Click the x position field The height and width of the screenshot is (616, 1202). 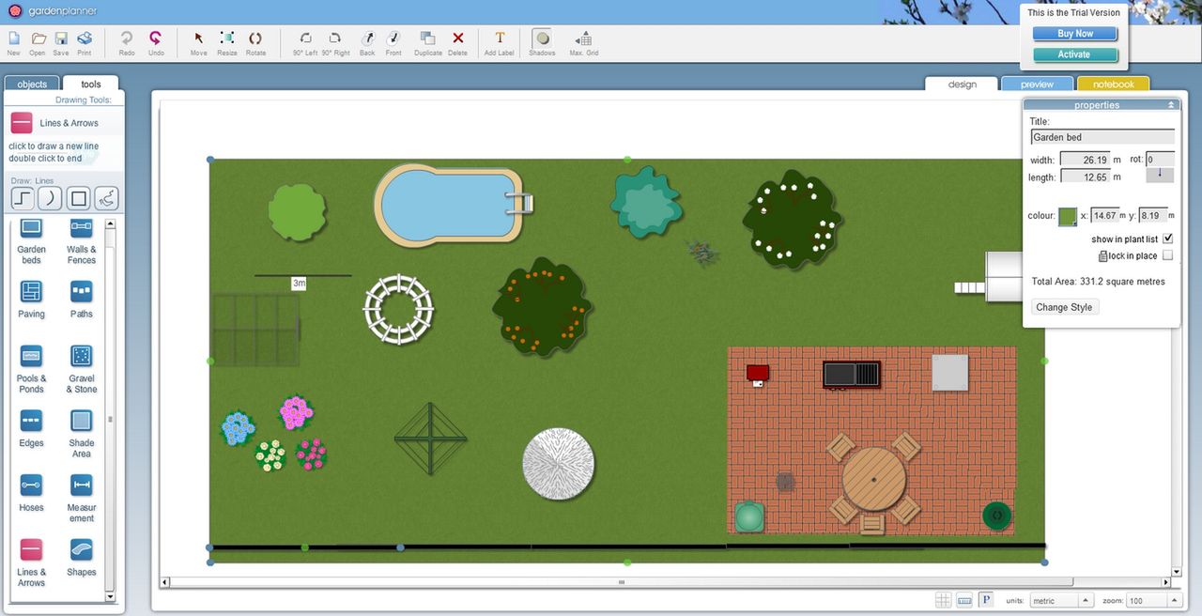pyautogui.click(x=1103, y=216)
